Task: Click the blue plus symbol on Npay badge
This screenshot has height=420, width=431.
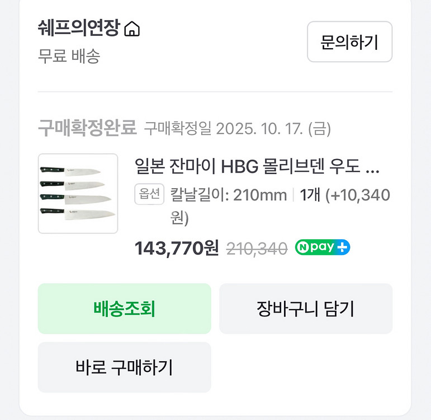Action: tap(342, 248)
